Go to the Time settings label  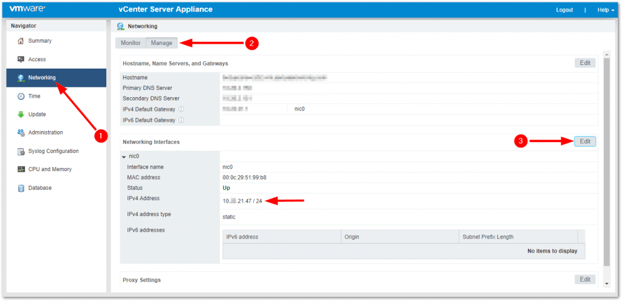[x=34, y=96]
